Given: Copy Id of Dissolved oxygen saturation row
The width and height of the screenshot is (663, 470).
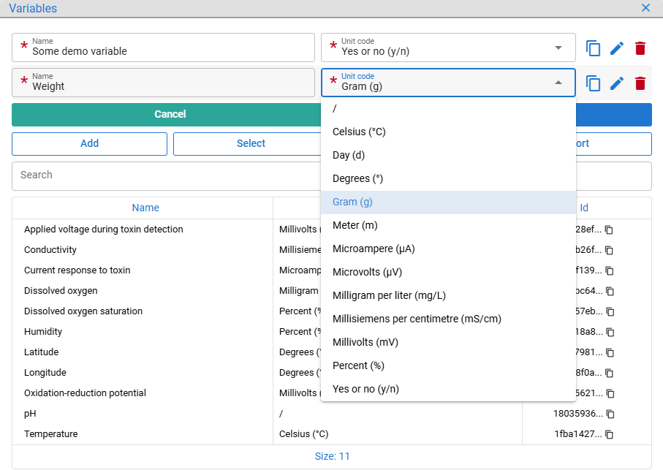Looking at the screenshot, I should [x=610, y=311].
